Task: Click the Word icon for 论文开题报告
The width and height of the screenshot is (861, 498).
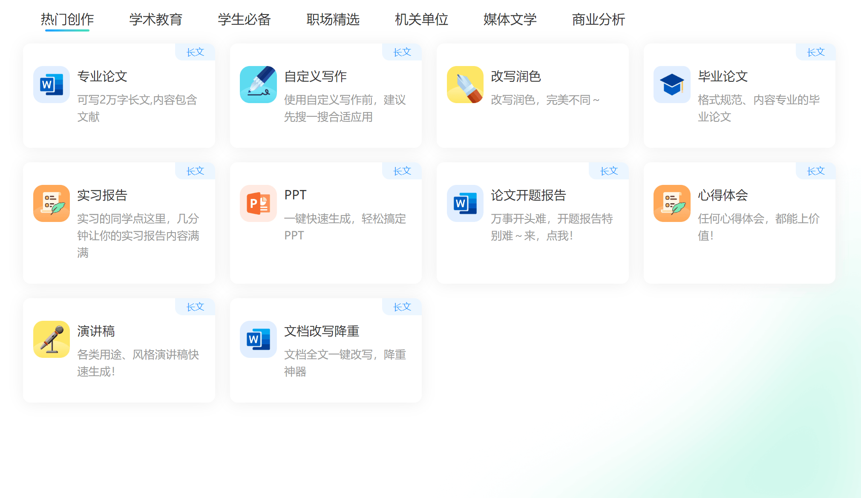Action: click(x=465, y=203)
